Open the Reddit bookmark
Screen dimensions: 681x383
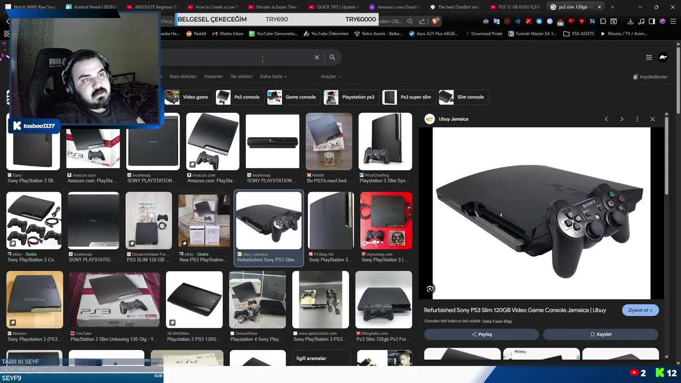click(x=196, y=34)
